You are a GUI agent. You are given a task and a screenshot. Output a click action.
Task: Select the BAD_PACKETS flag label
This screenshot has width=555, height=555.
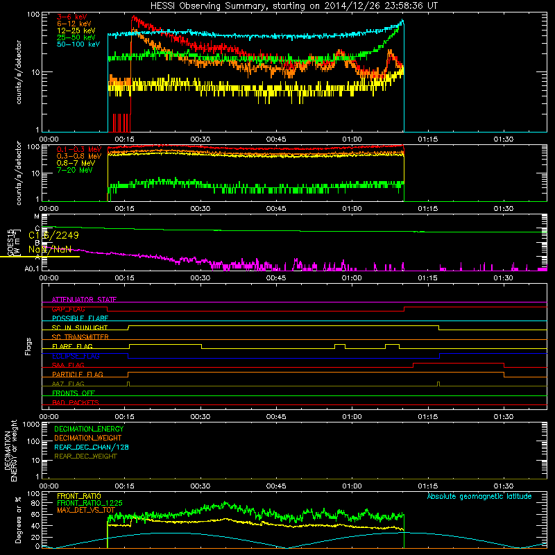(x=76, y=402)
